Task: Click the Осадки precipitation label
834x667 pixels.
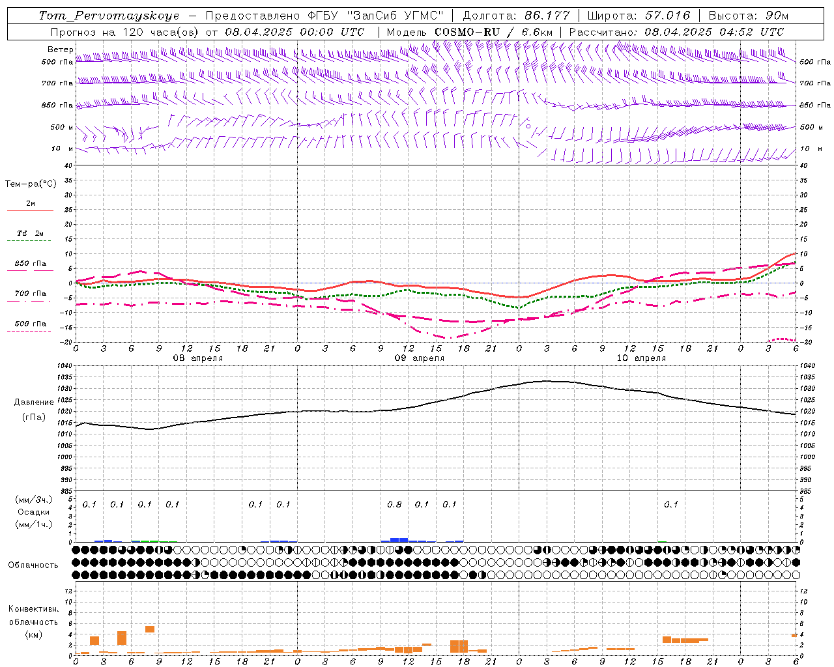Action: tap(34, 512)
